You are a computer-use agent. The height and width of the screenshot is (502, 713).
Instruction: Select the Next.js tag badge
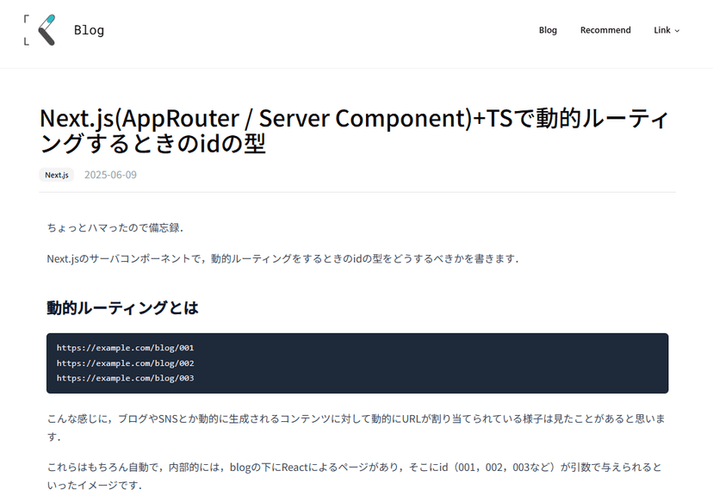tap(57, 175)
